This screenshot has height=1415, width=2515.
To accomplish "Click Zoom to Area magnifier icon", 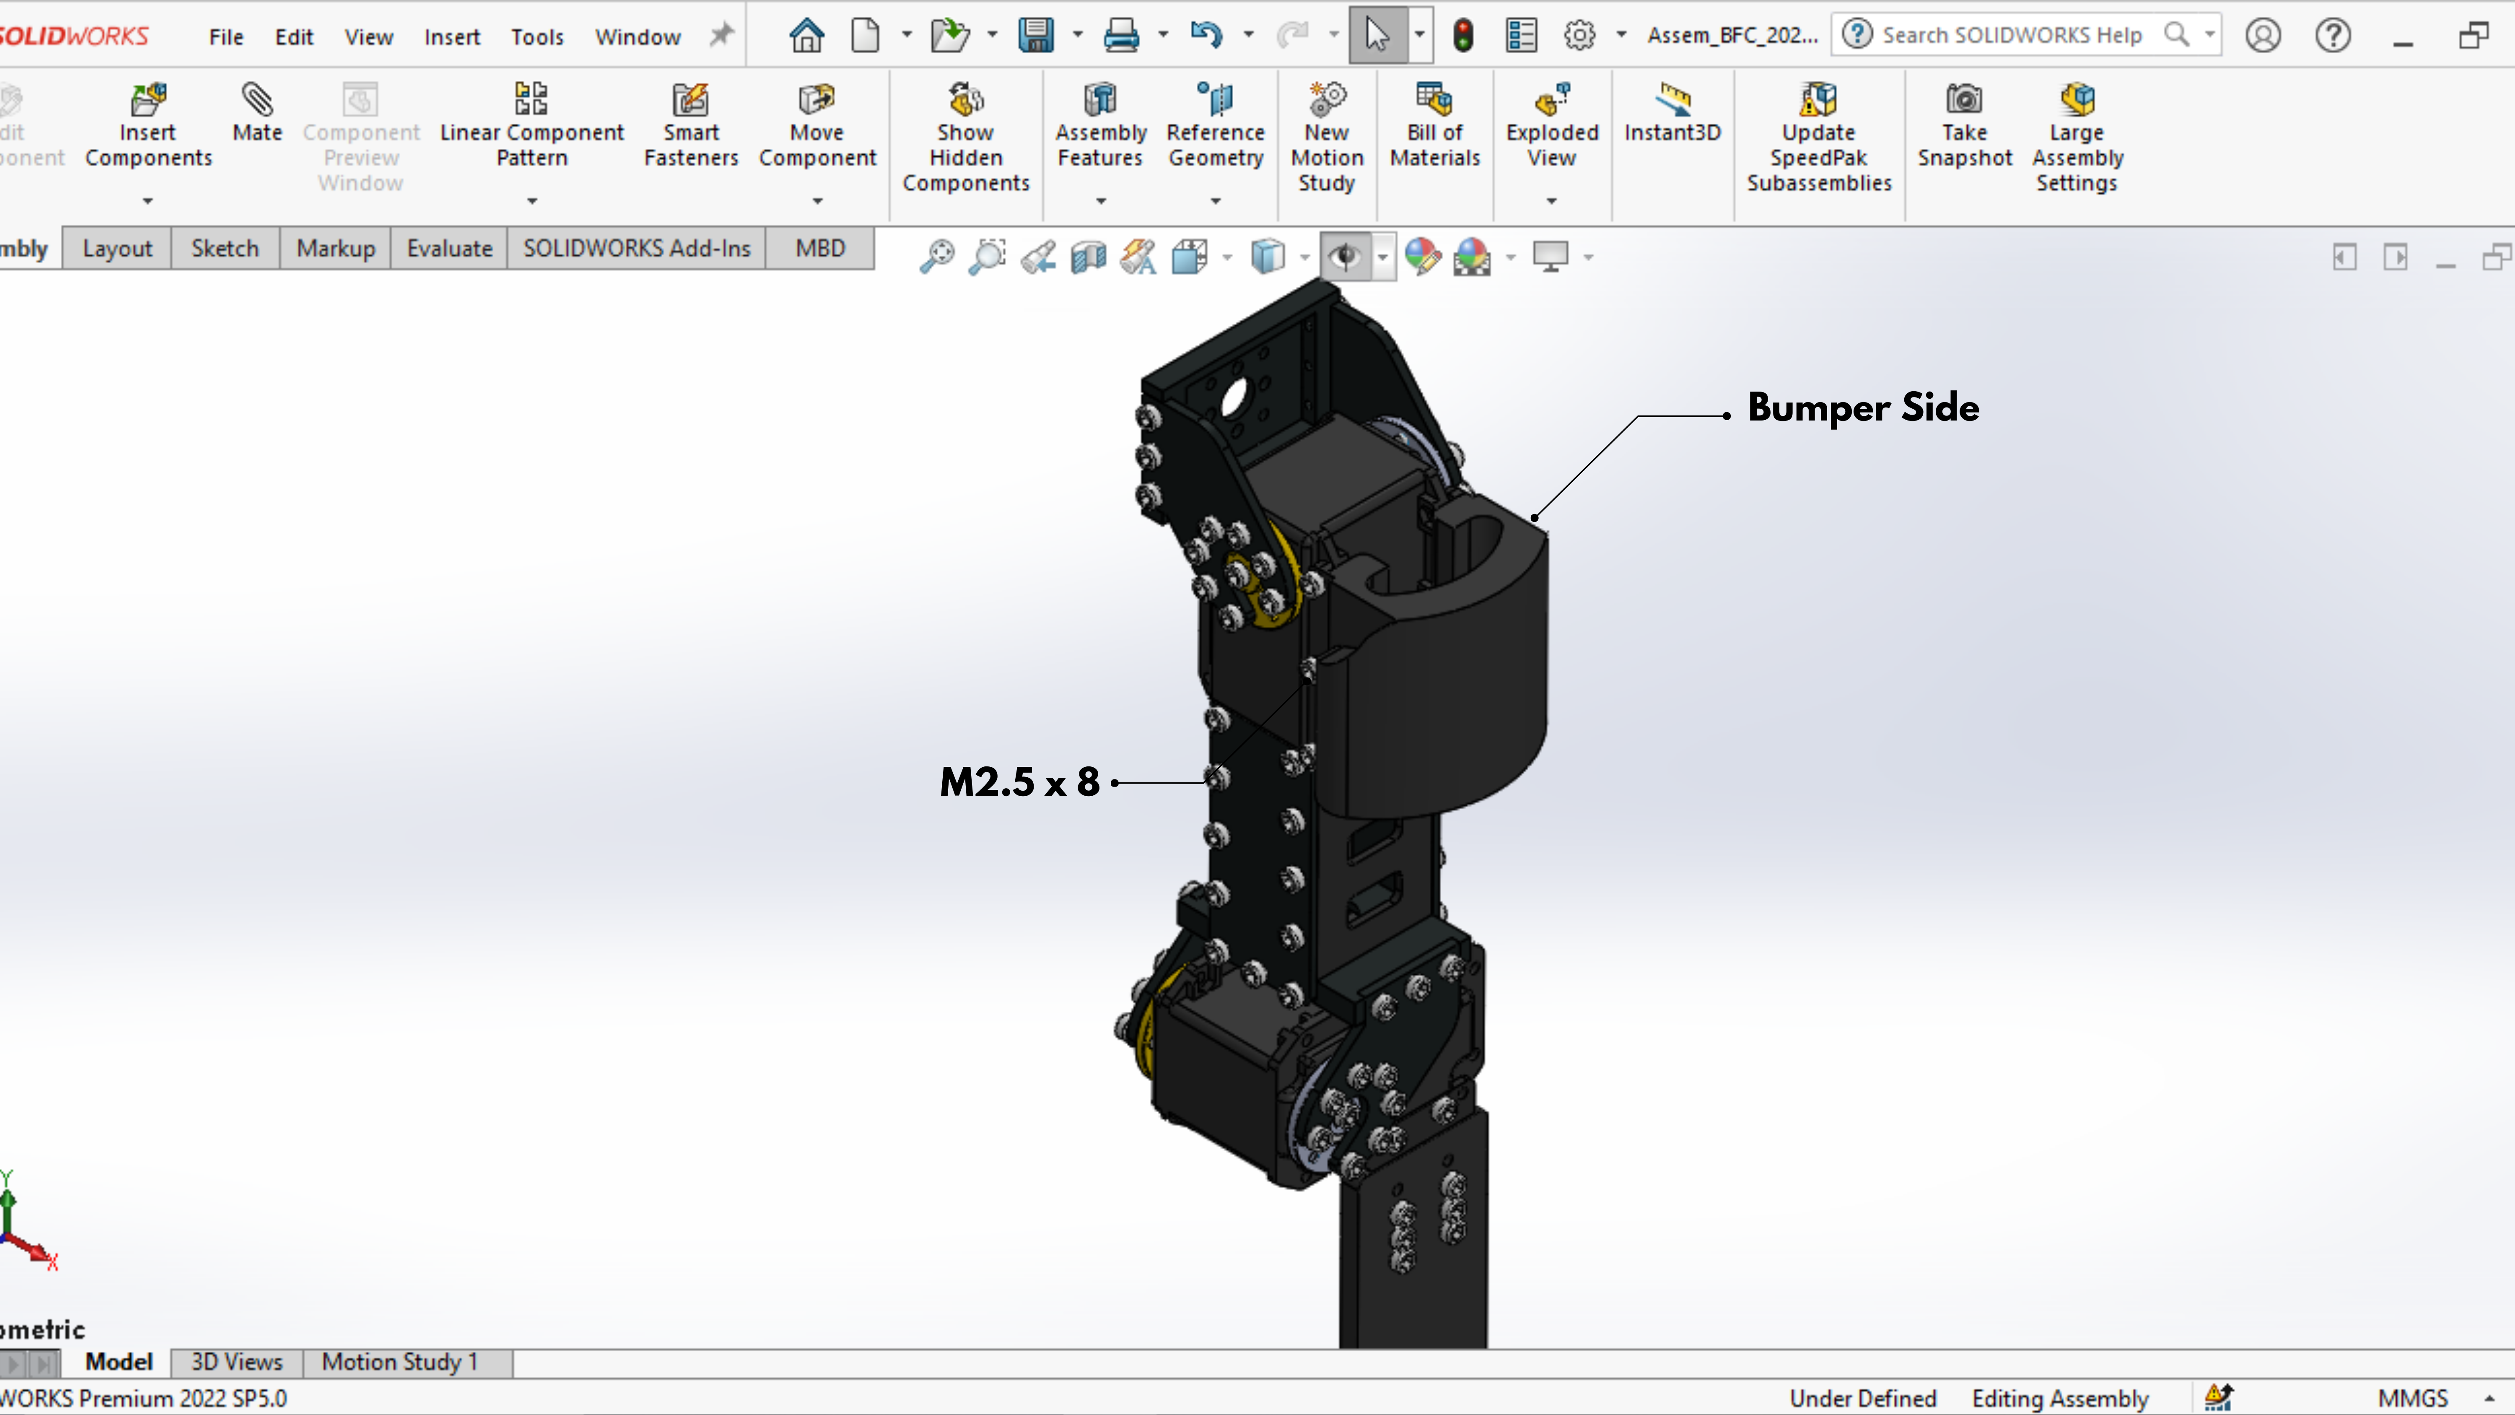I will point(987,257).
